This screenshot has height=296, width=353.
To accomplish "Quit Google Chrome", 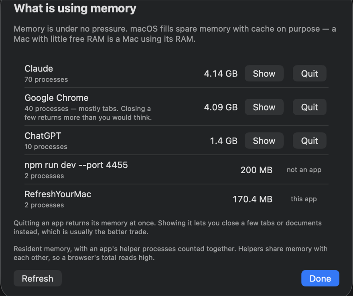I will coord(309,107).
